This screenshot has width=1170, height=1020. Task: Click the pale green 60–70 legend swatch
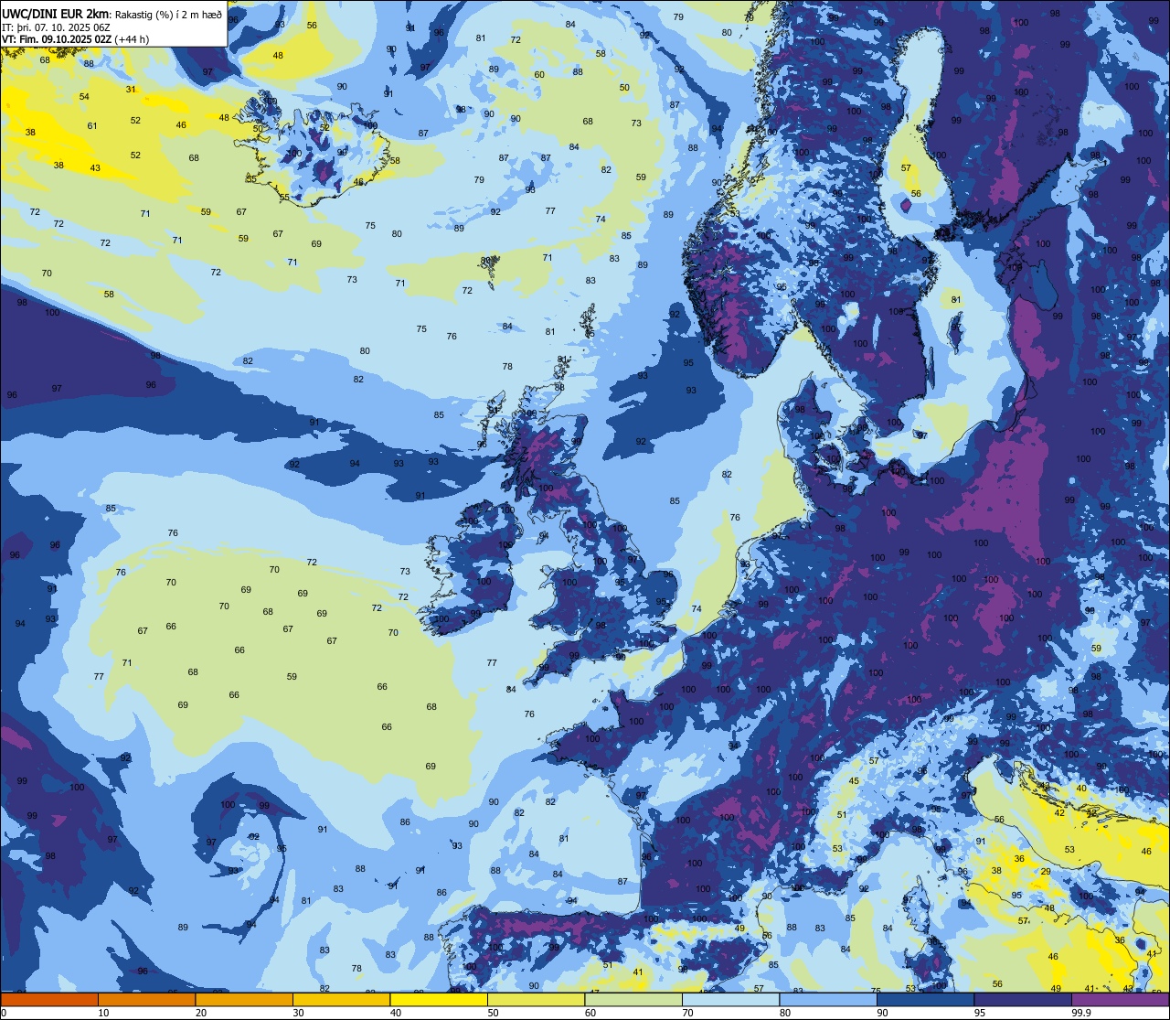[x=633, y=999]
